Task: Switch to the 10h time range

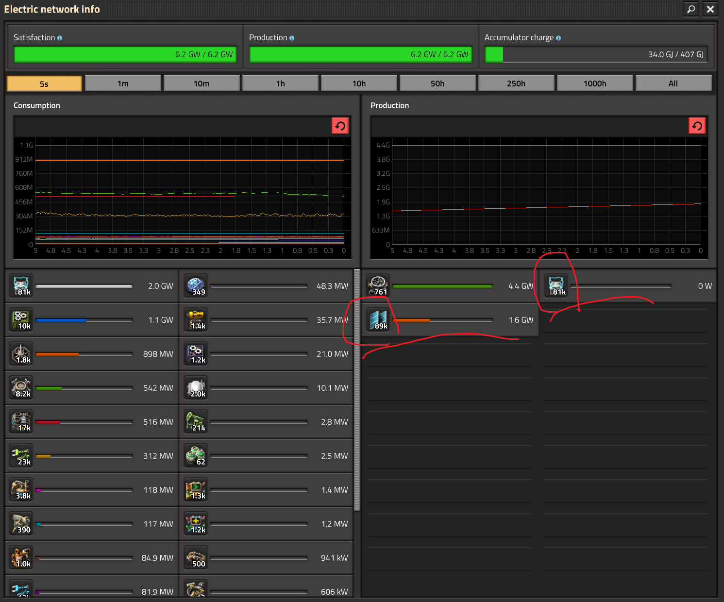Action: coord(359,84)
